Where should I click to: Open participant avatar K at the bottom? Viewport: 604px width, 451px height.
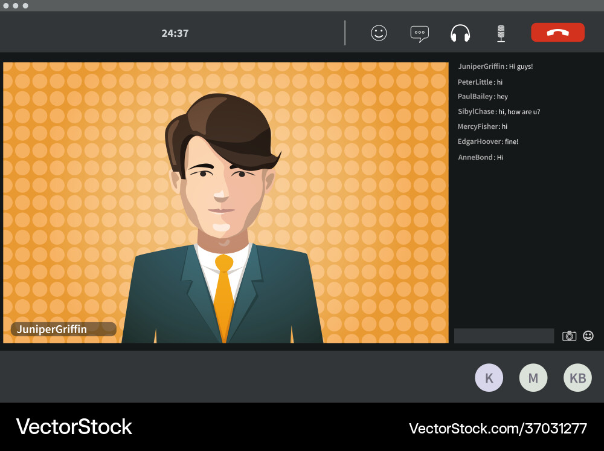click(x=489, y=377)
